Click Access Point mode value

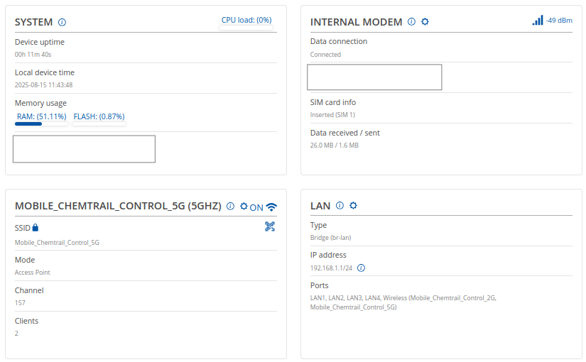pos(33,273)
